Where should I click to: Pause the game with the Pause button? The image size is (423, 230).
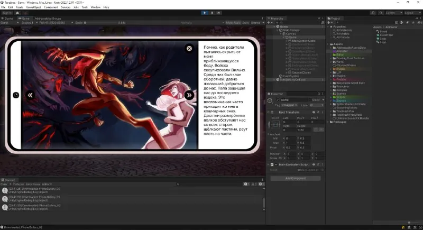(212, 13)
